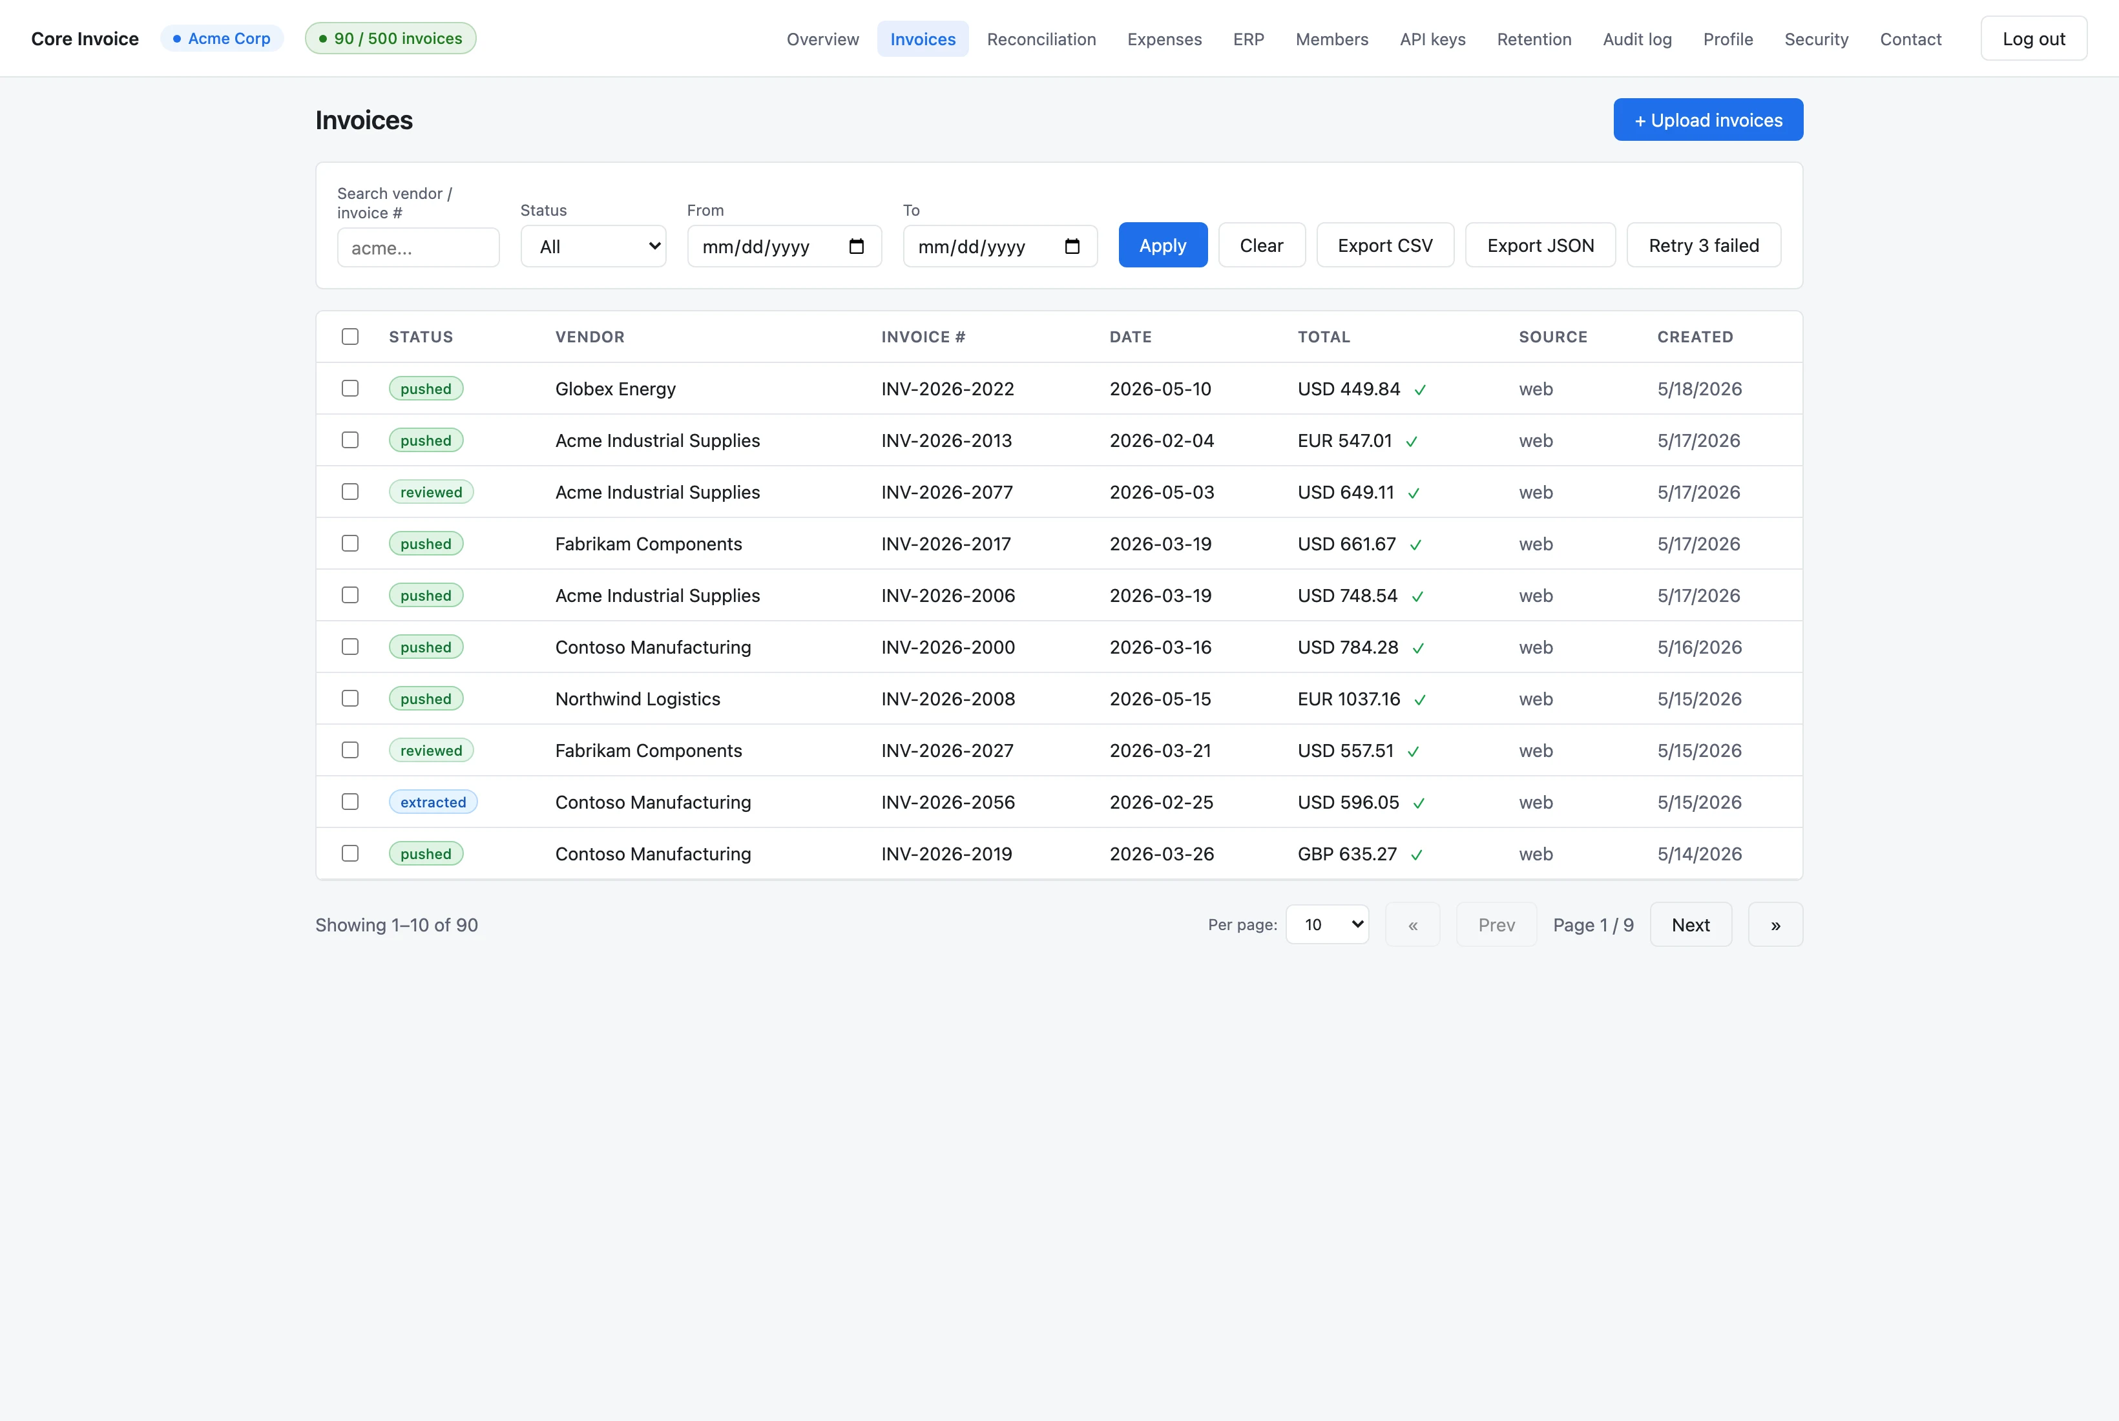This screenshot has height=1421, width=2119.
Task: Export invoices as JSON
Action: point(1540,245)
